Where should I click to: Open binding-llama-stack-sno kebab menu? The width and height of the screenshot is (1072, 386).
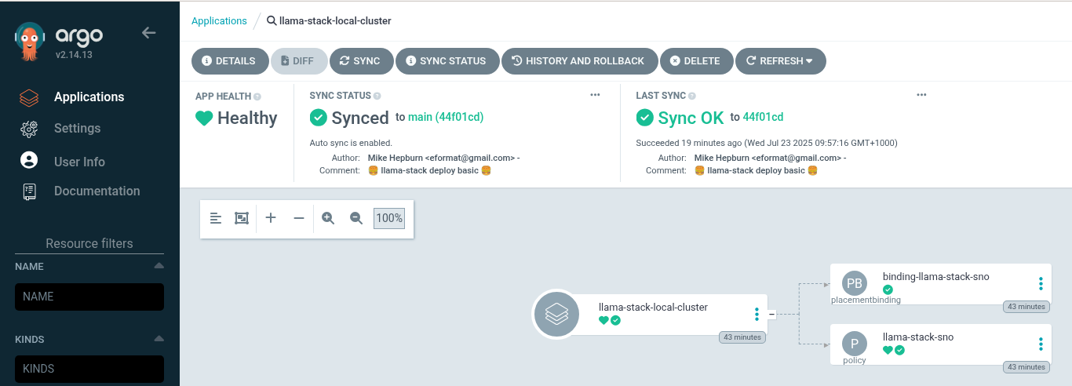coord(1041,283)
